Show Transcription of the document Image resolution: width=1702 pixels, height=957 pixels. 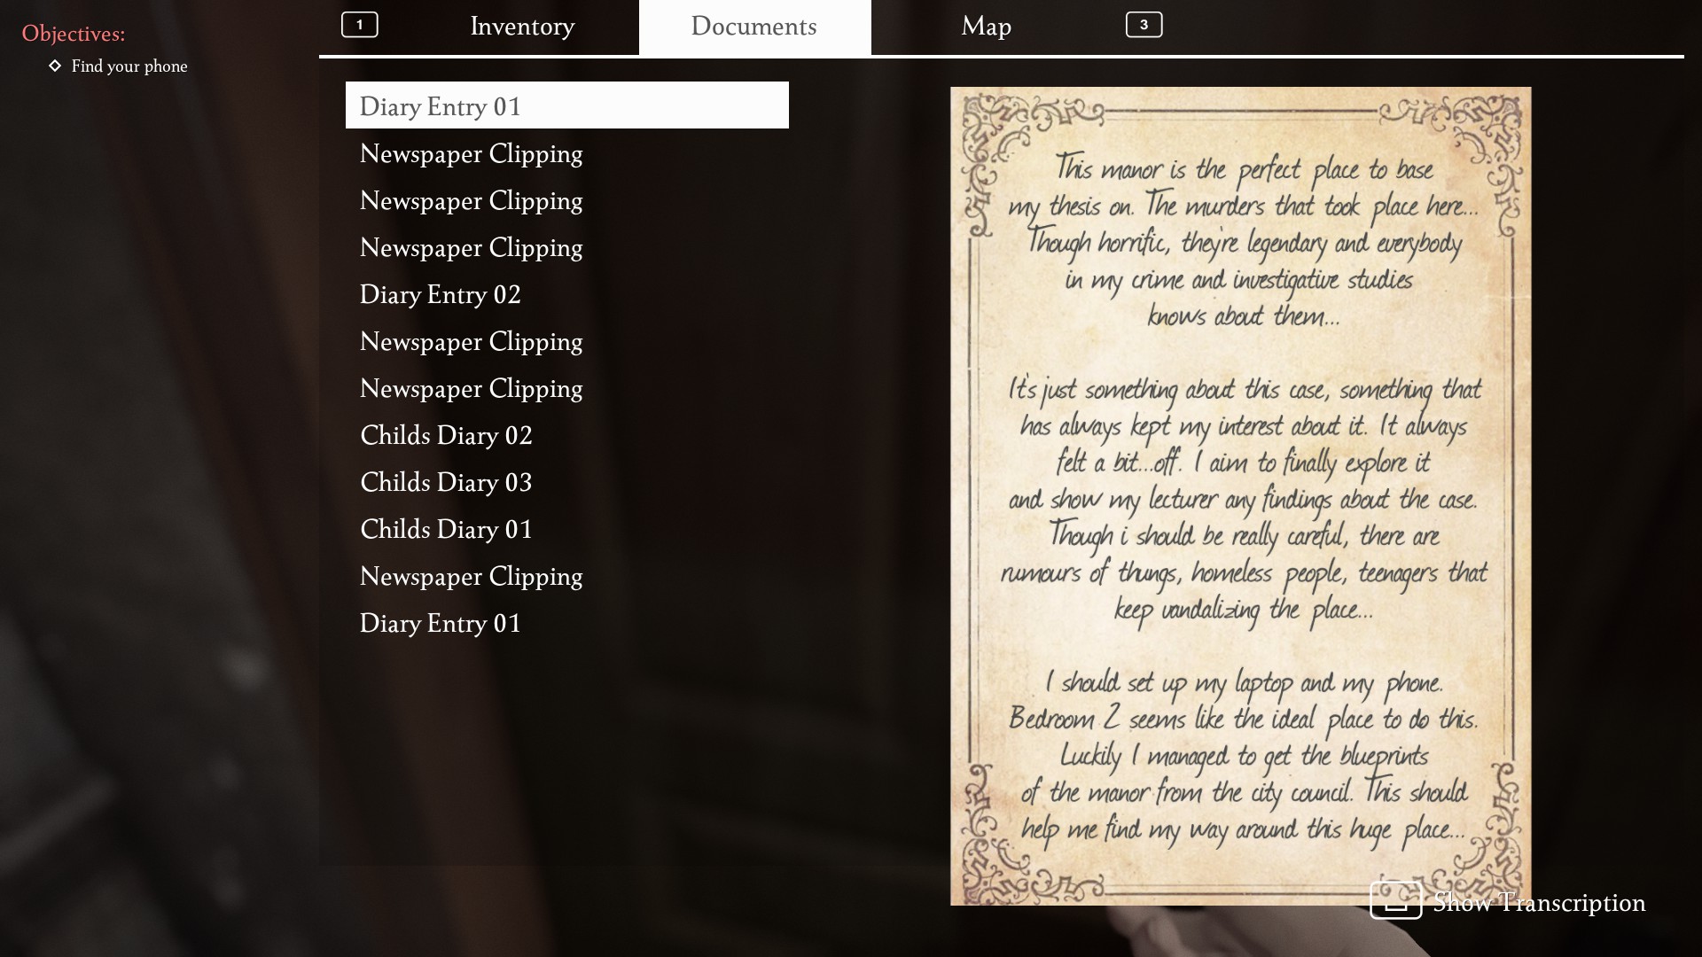1538,903
